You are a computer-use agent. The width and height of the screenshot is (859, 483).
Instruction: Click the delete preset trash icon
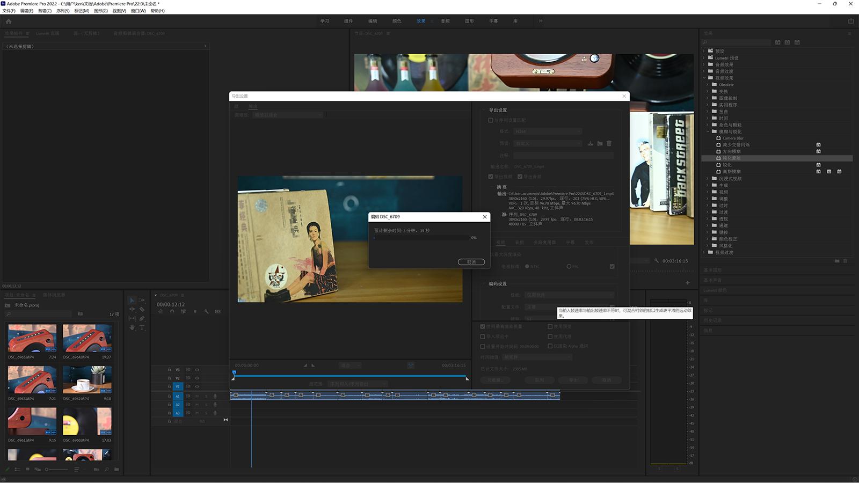point(609,143)
